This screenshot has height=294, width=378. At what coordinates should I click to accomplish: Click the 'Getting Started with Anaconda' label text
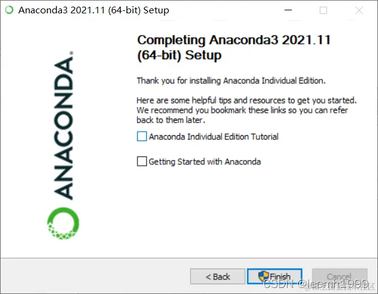[x=204, y=162]
